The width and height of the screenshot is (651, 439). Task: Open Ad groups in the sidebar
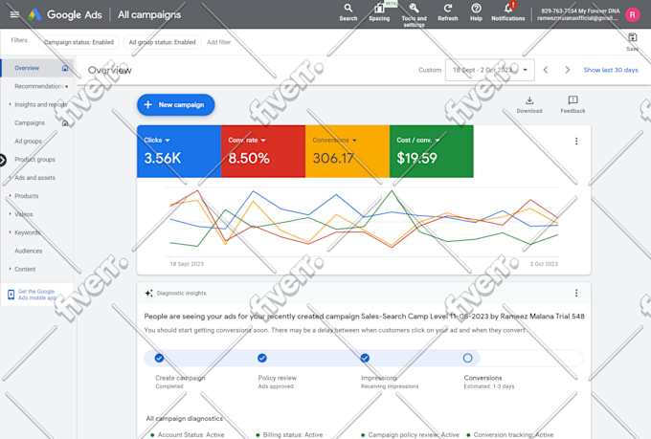pyautogui.click(x=28, y=142)
